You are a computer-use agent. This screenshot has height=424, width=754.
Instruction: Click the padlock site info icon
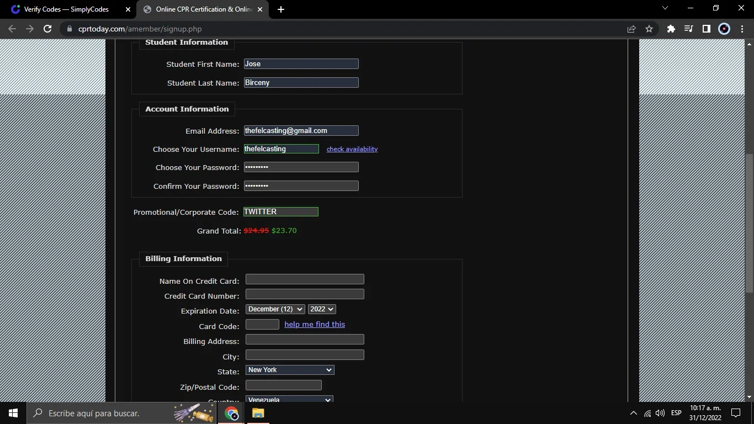(x=69, y=29)
